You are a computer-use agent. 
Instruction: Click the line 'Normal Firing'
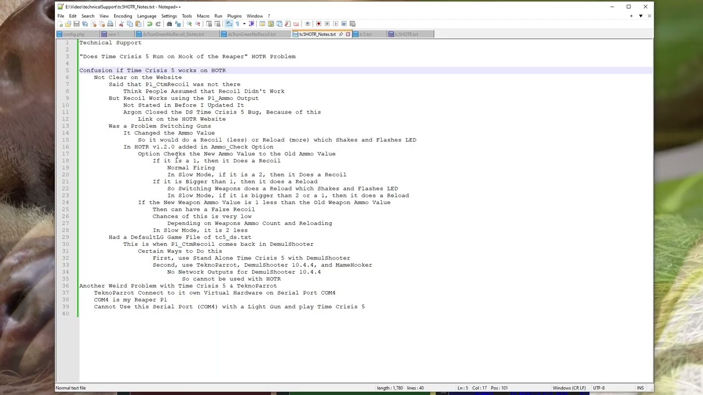[191, 167]
